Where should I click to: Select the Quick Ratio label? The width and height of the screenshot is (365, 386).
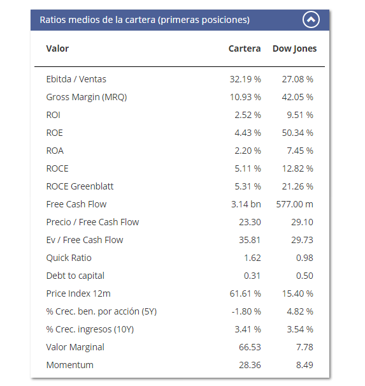pos(69,258)
